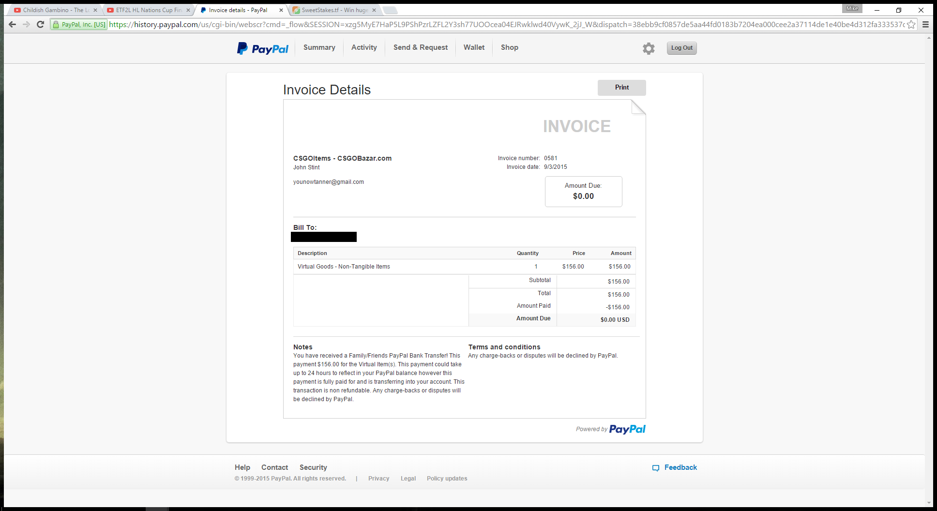The image size is (937, 511).
Task: Reload the page with refresh icon
Action: (x=41, y=25)
